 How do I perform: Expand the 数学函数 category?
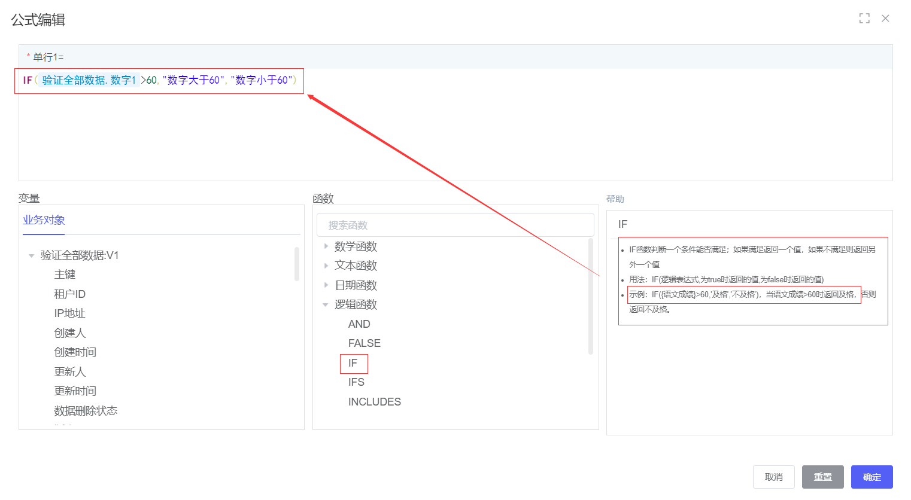click(326, 246)
